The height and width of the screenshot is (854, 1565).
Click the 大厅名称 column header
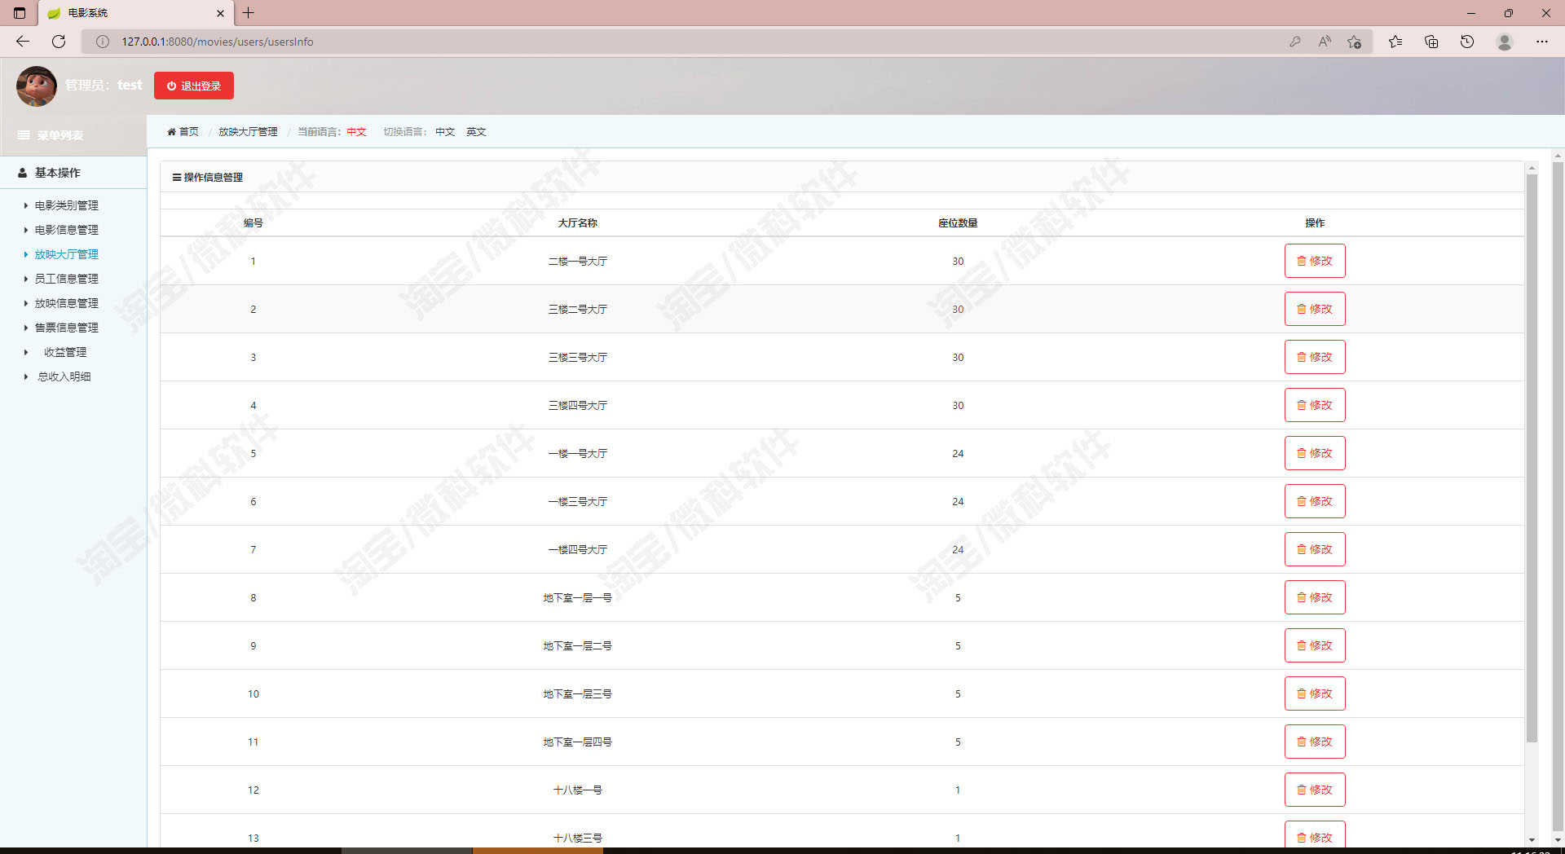(577, 222)
